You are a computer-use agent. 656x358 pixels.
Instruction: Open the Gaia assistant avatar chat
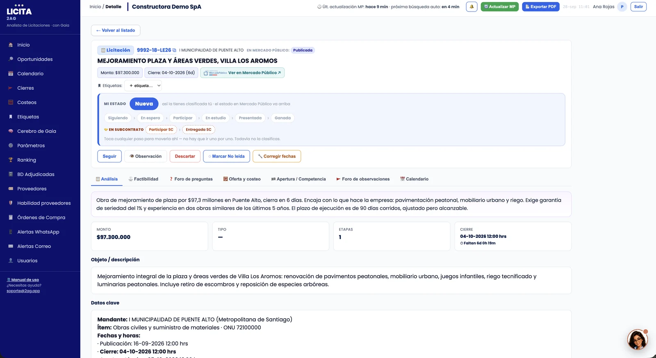point(637,340)
